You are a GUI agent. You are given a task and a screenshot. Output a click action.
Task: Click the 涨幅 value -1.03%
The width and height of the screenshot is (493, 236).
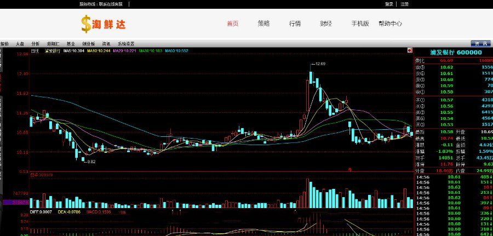coord(445,152)
